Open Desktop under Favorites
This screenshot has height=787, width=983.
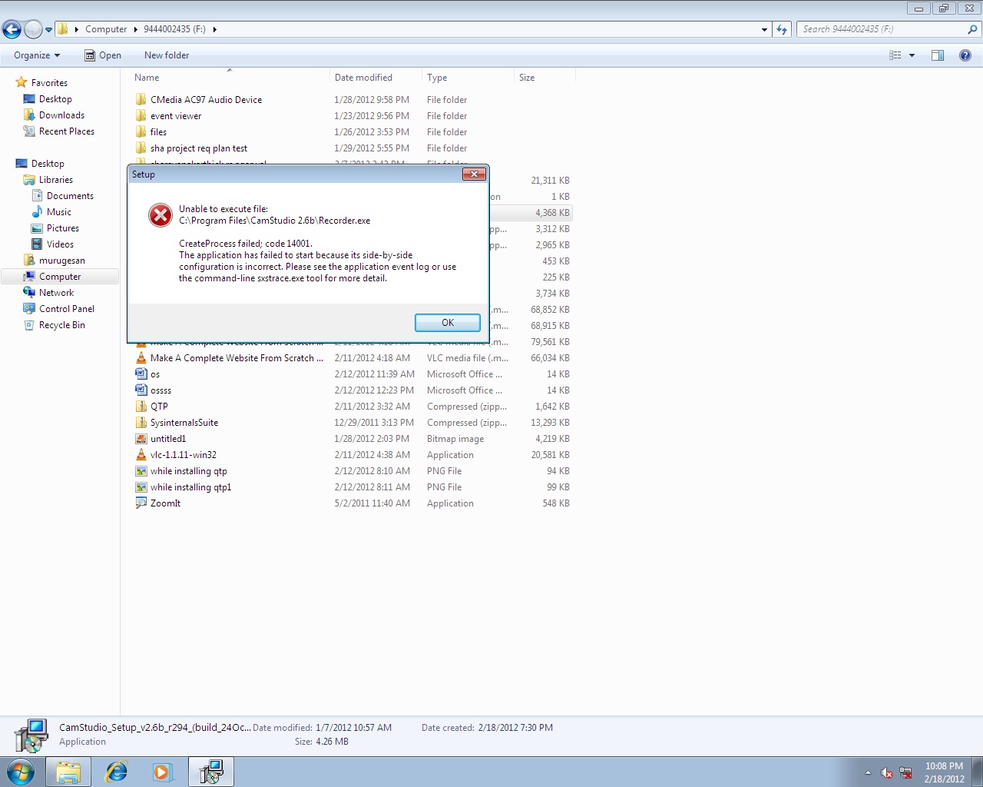coord(55,99)
